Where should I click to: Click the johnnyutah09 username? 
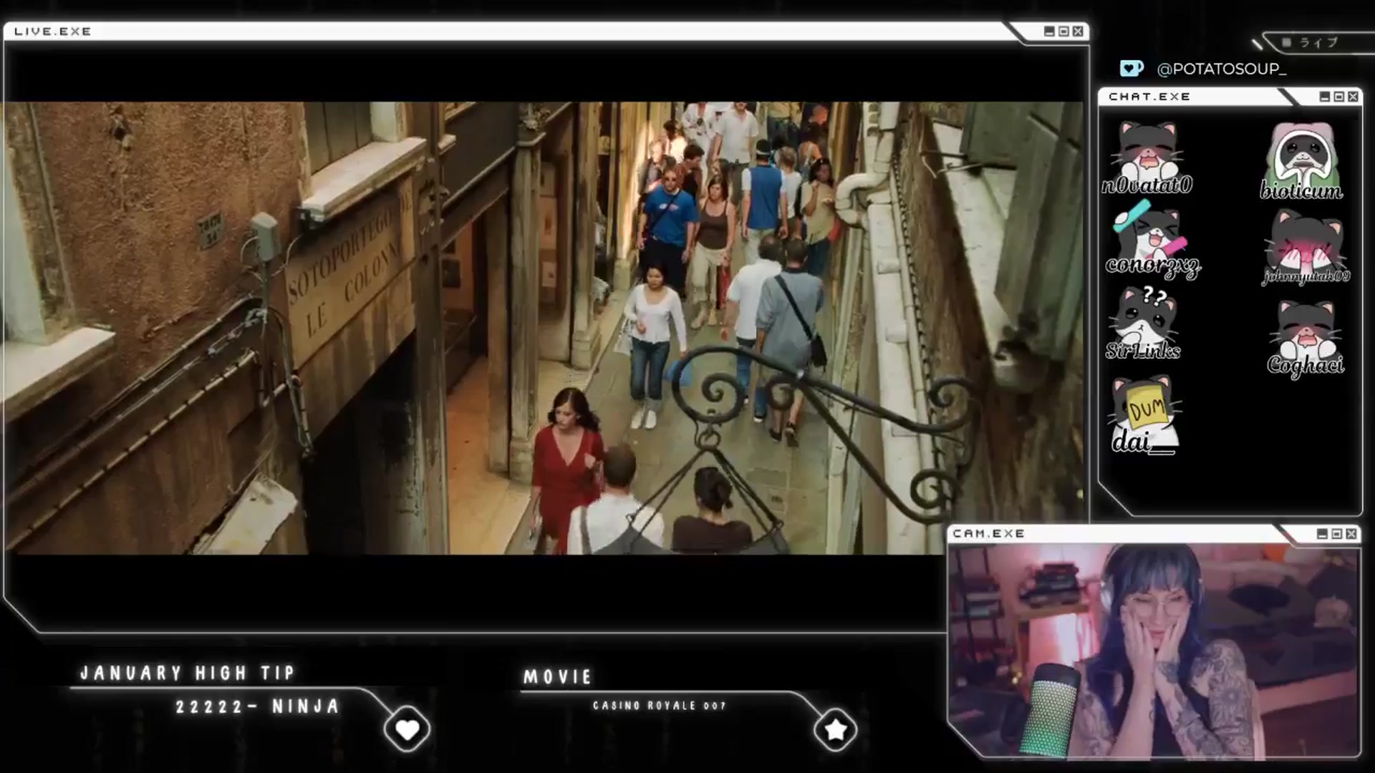tap(1306, 277)
